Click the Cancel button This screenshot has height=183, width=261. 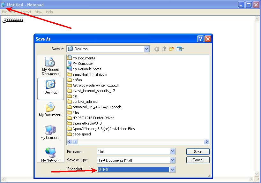point(198,160)
